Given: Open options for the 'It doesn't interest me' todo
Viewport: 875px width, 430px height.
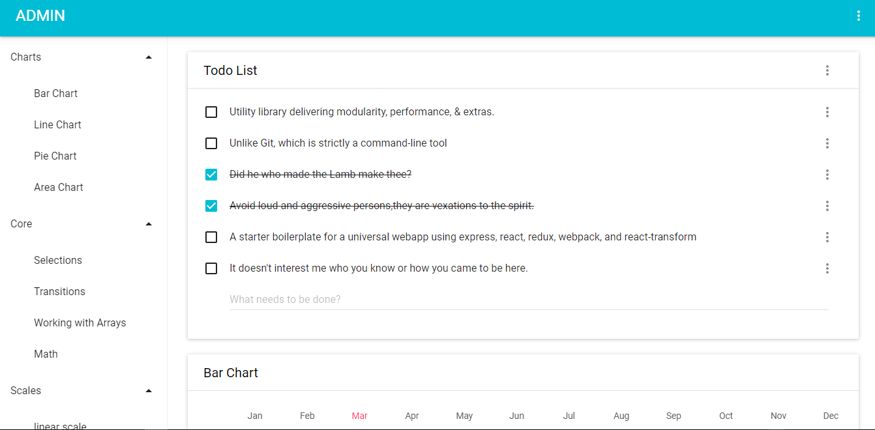Looking at the screenshot, I should click(x=827, y=268).
